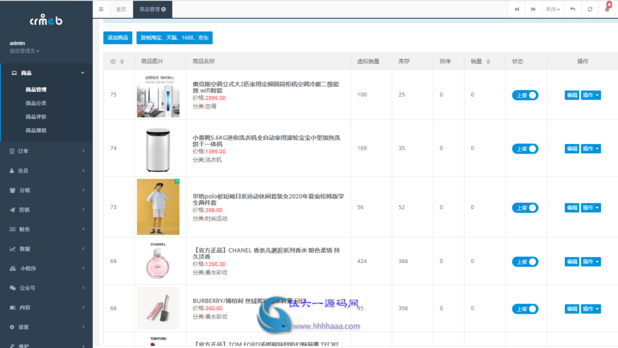The image size is (618, 348).
Task: Toggle 上架 switch for product 74
Action: tap(525, 148)
